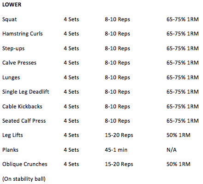
Task: Click Seated Calf Press text
Action: pyautogui.click(x=24, y=121)
